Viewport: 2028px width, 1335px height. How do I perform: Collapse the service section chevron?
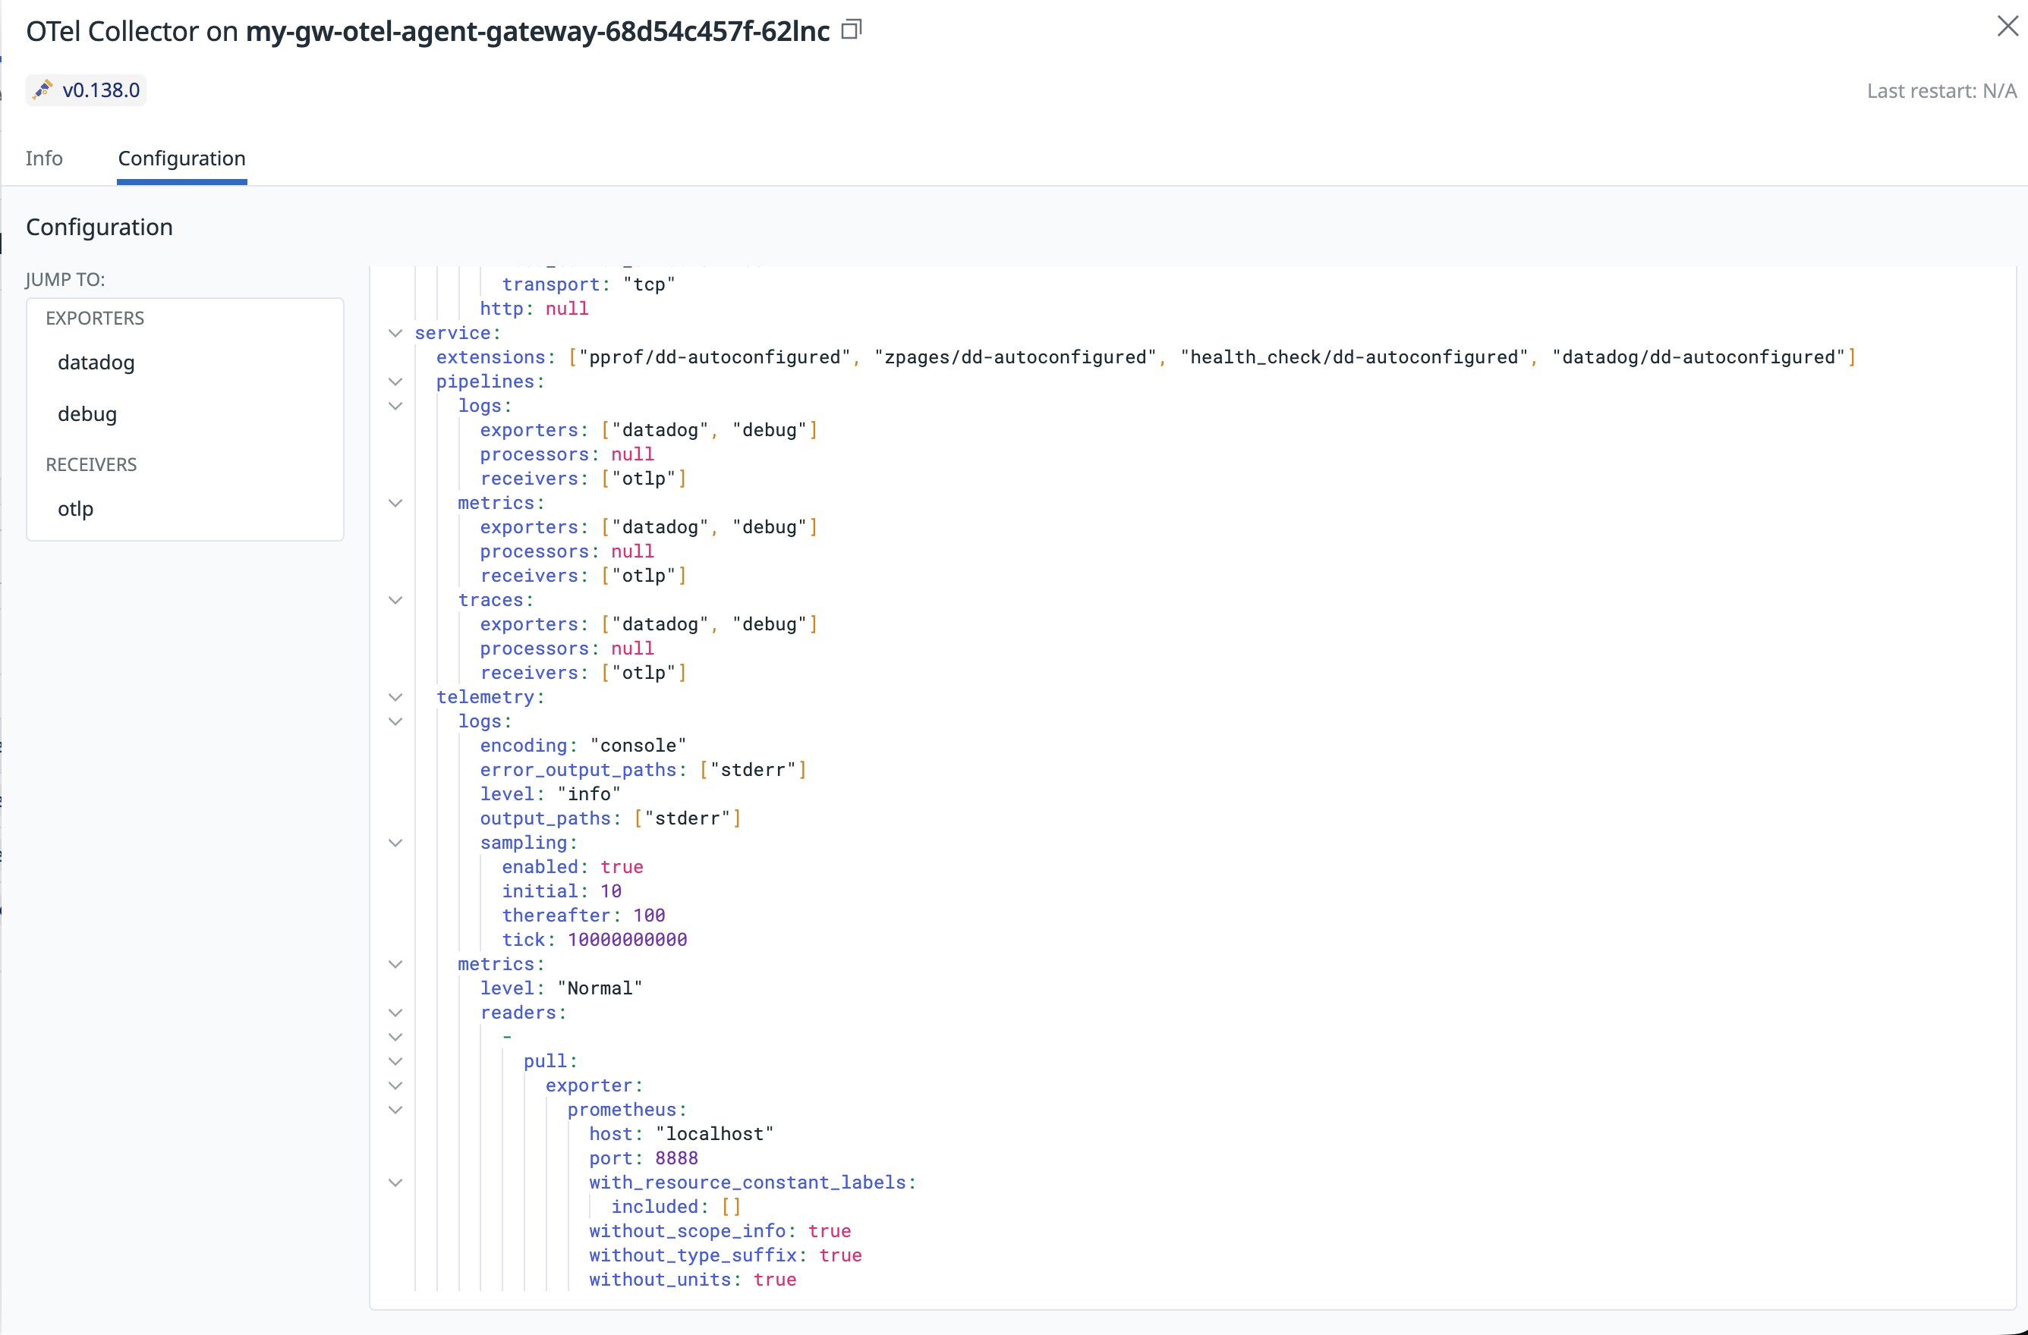(395, 333)
